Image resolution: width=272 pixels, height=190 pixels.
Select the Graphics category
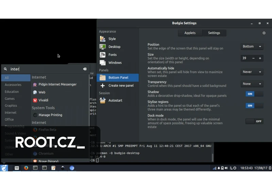click(16, 106)
